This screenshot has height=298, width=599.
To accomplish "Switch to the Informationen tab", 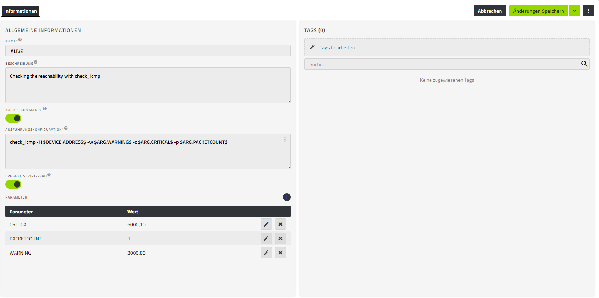I will [x=21, y=11].
